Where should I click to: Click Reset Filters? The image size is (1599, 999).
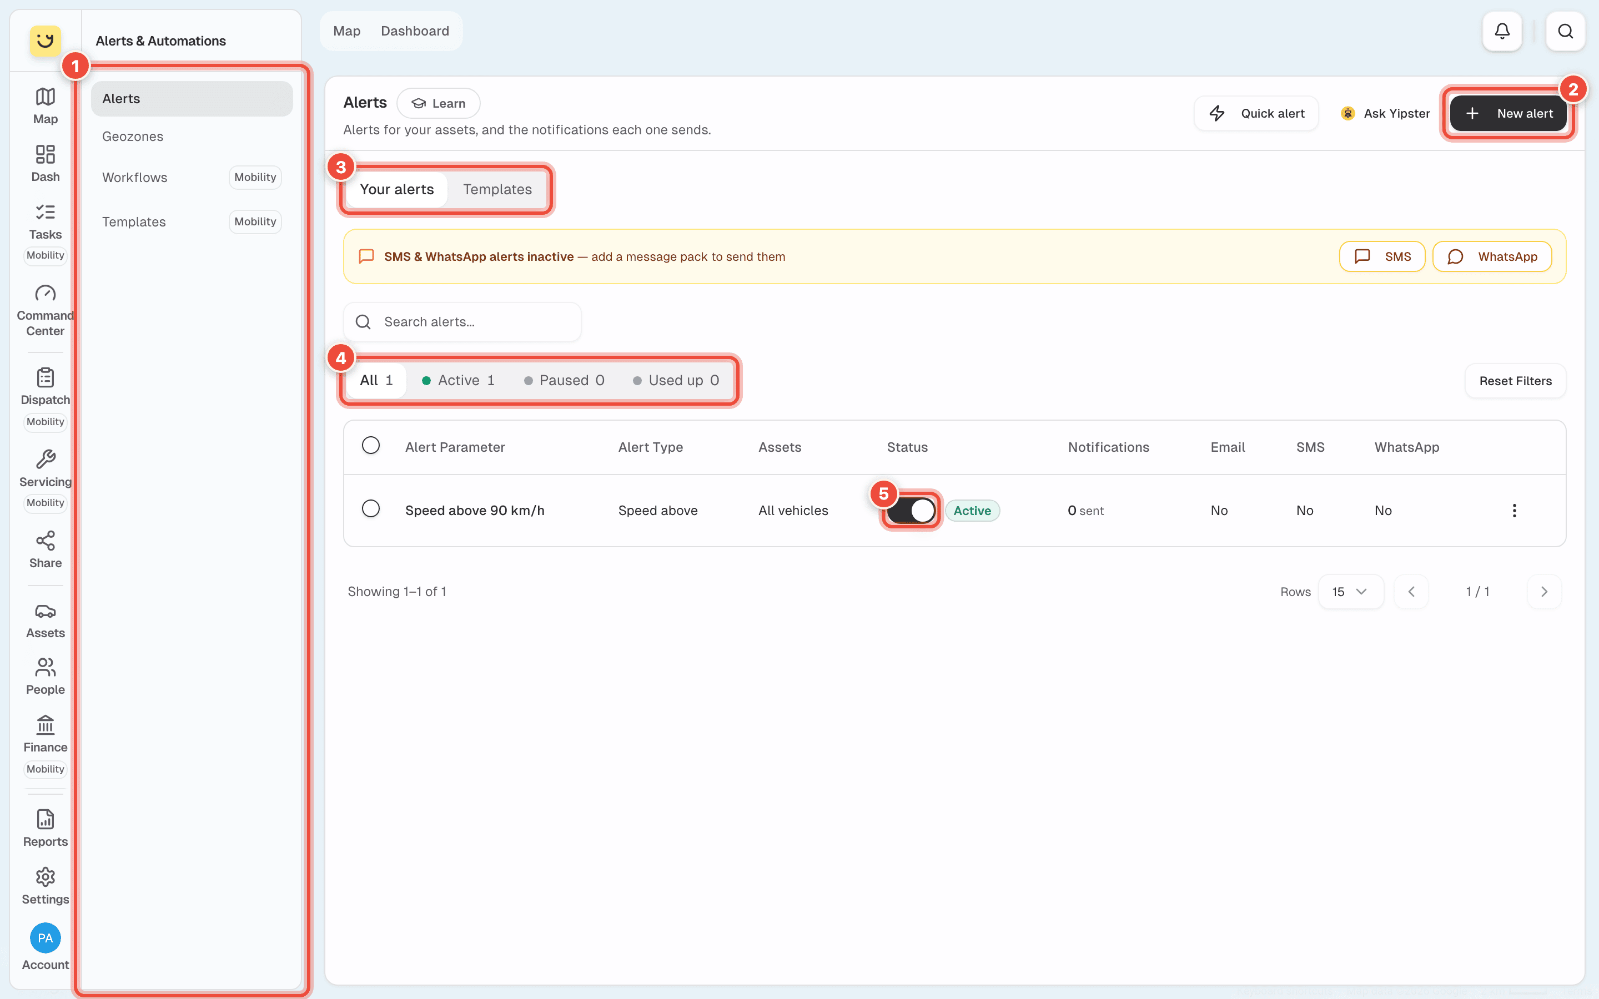coord(1515,381)
